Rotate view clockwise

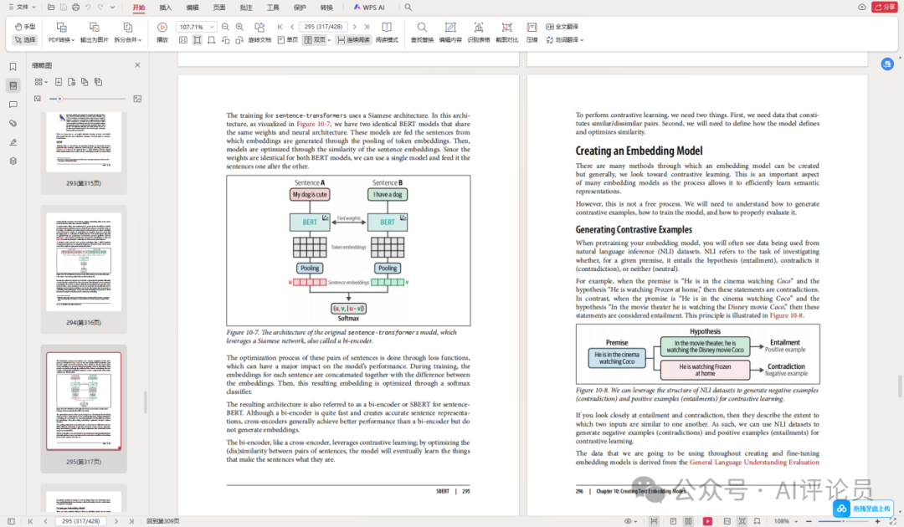coord(239,40)
